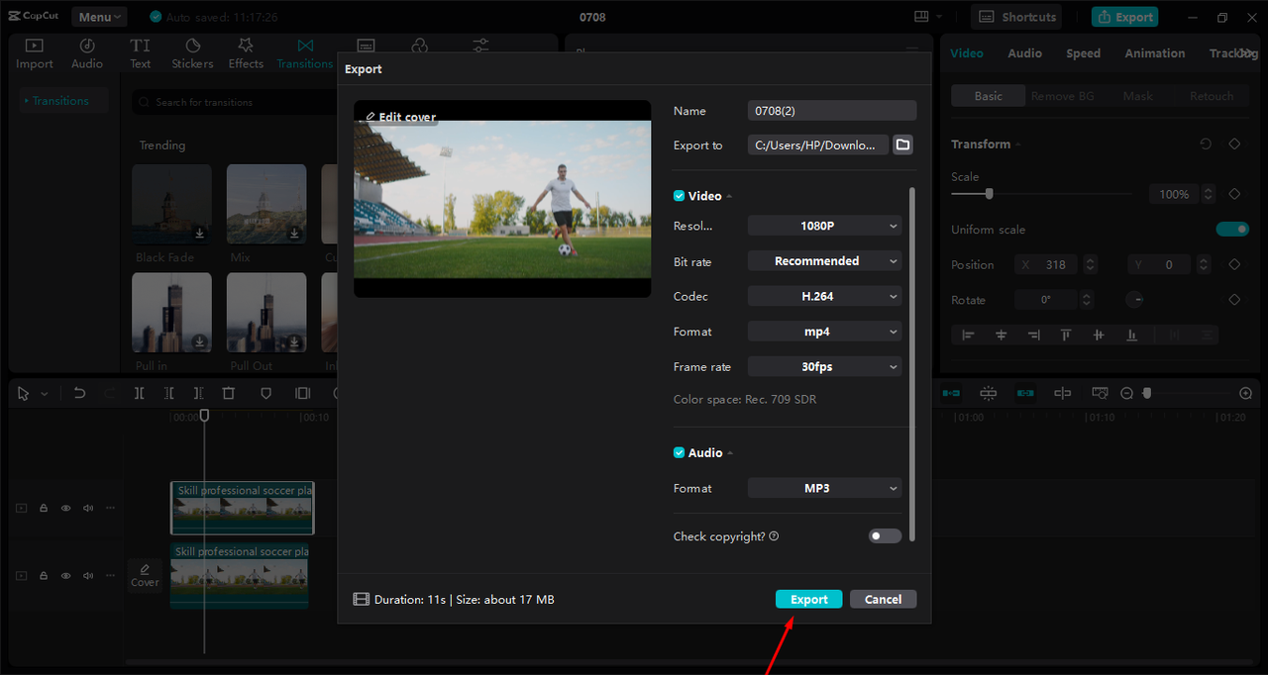Zoom in timeline with plus magnifier

pyautogui.click(x=1246, y=393)
